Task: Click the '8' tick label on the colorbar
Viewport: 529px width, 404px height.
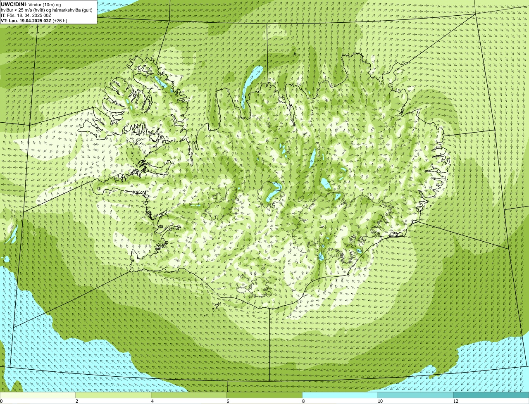Action: [303, 401]
